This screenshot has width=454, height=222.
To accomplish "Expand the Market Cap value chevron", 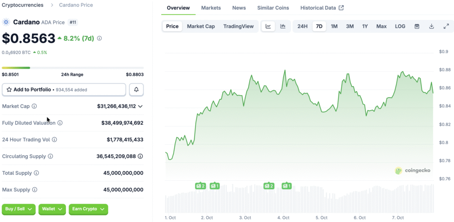I will tap(141, 106).
